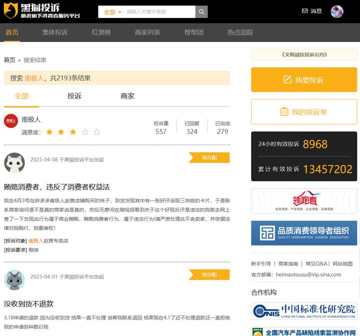Click the 2023-04-01 于黑猫投诉平台发起 timestamp
360x336 pixels.
coord(67,277)
